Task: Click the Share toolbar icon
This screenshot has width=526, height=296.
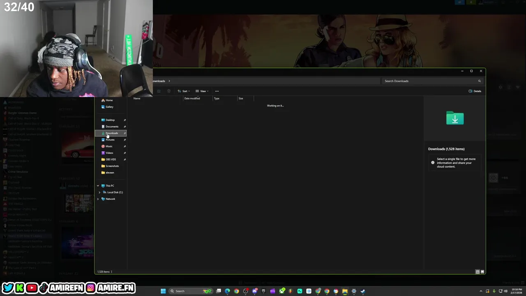Action: [159, 91]
